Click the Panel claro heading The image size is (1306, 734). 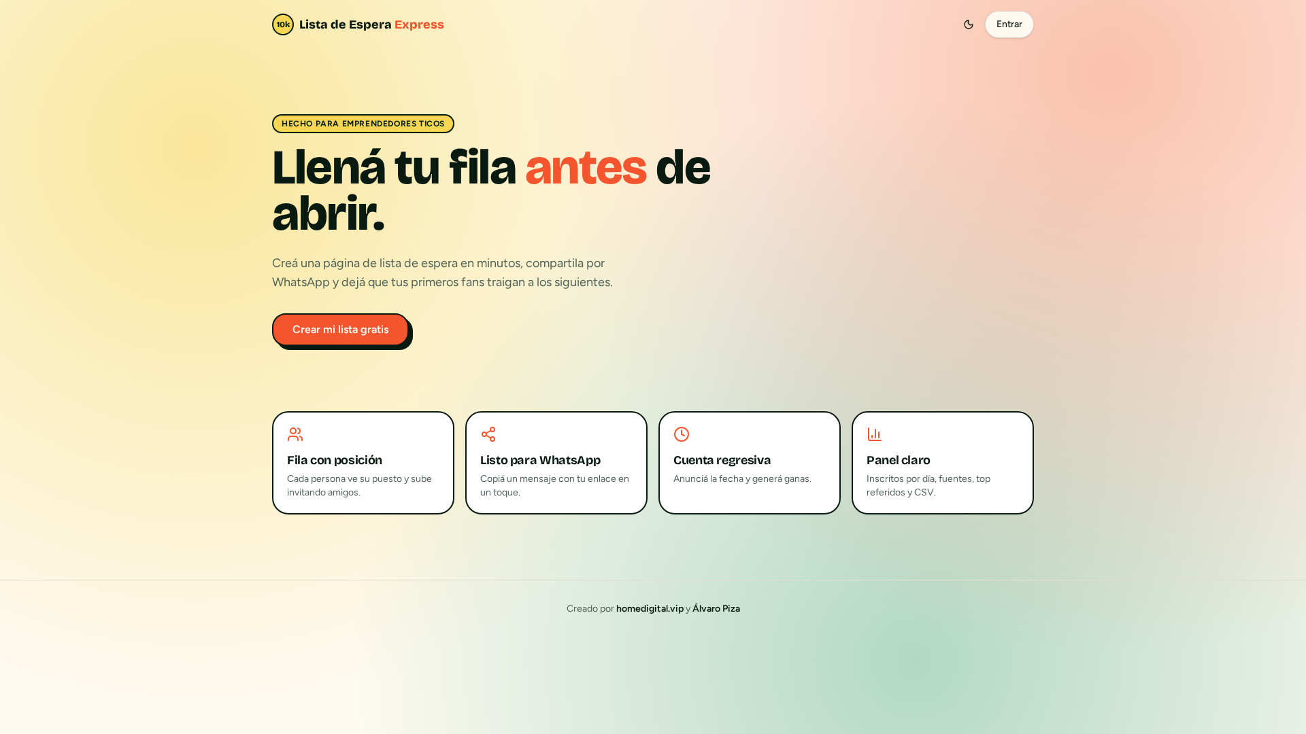click(898, 460)
